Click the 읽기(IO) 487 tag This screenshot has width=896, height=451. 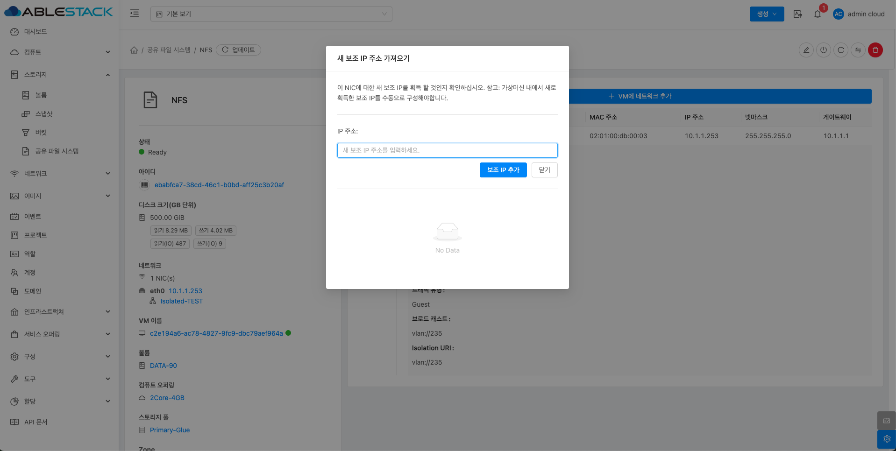(170, 244)
